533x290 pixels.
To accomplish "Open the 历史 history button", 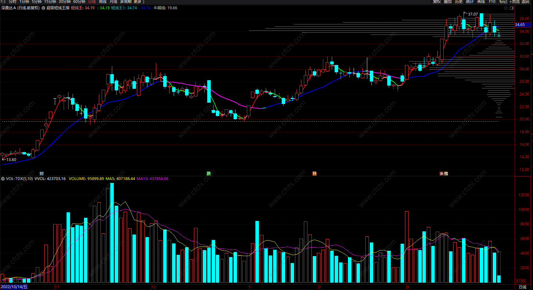I will [x=459, y=2].
